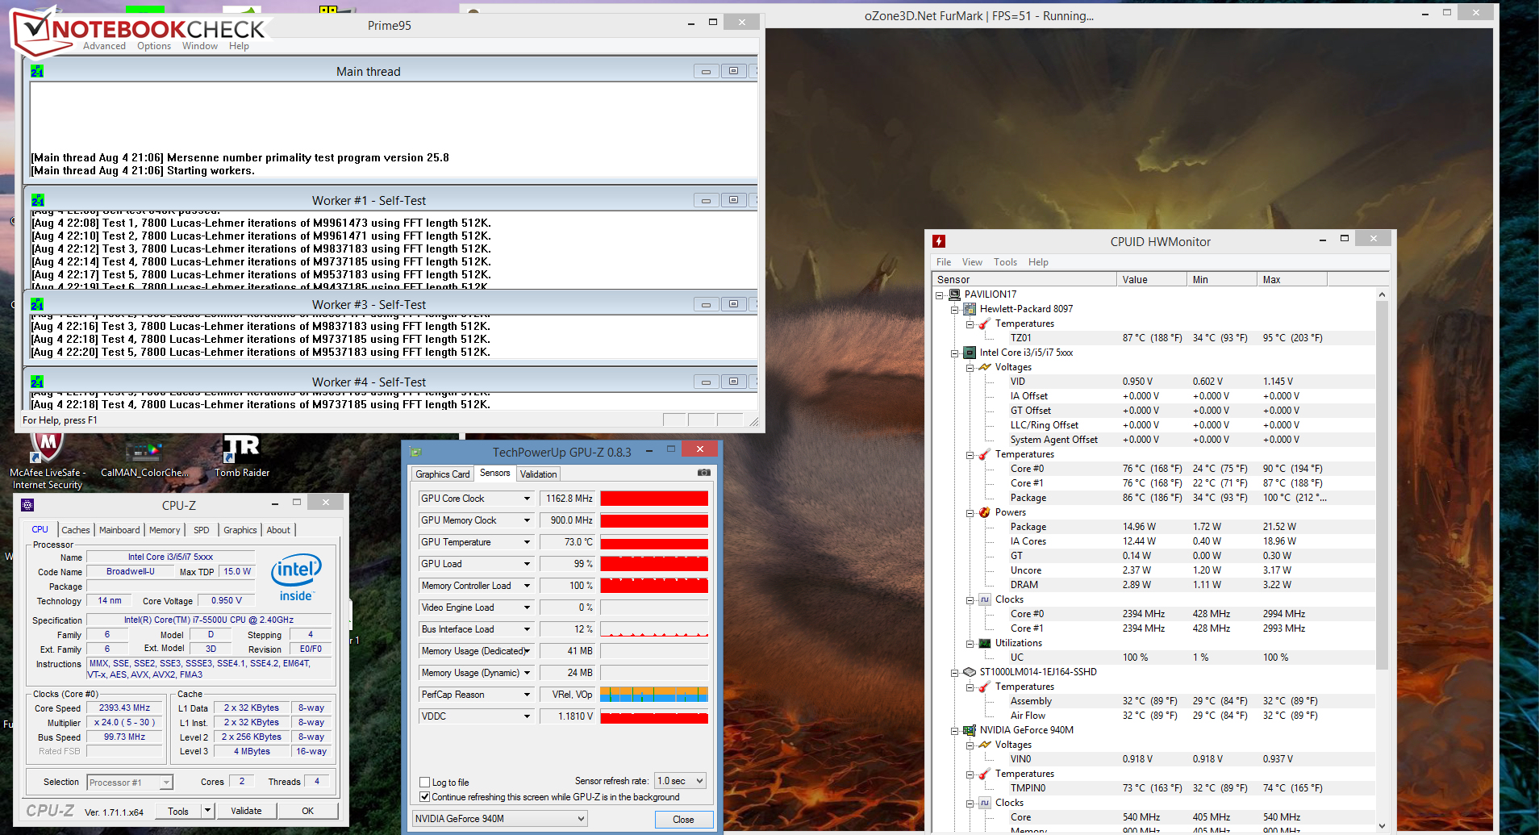
Task: Click the CPU-Z title bar app icon
Action: point(27,505)
